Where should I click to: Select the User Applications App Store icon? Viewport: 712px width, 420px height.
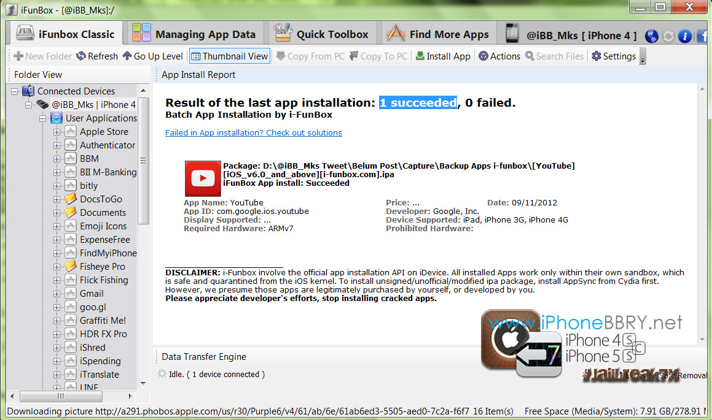(57, 118)
